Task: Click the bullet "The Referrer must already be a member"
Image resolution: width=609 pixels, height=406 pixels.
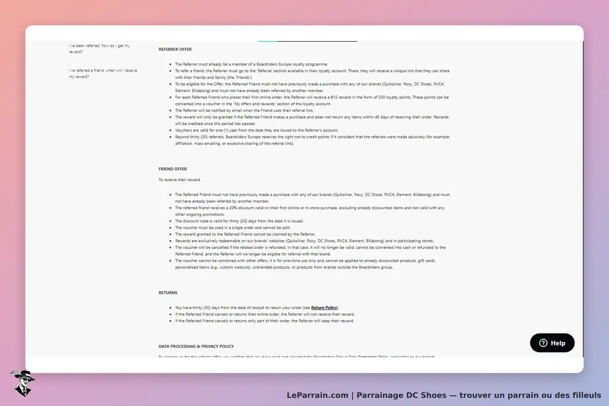Action: tap(252, 64)
